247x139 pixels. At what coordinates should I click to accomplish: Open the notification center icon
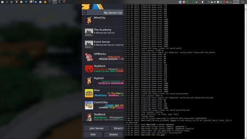[x=243, y=2]
